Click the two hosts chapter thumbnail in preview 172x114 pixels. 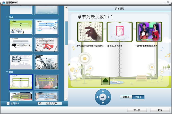pyautogui.click(x=149, y=32)
